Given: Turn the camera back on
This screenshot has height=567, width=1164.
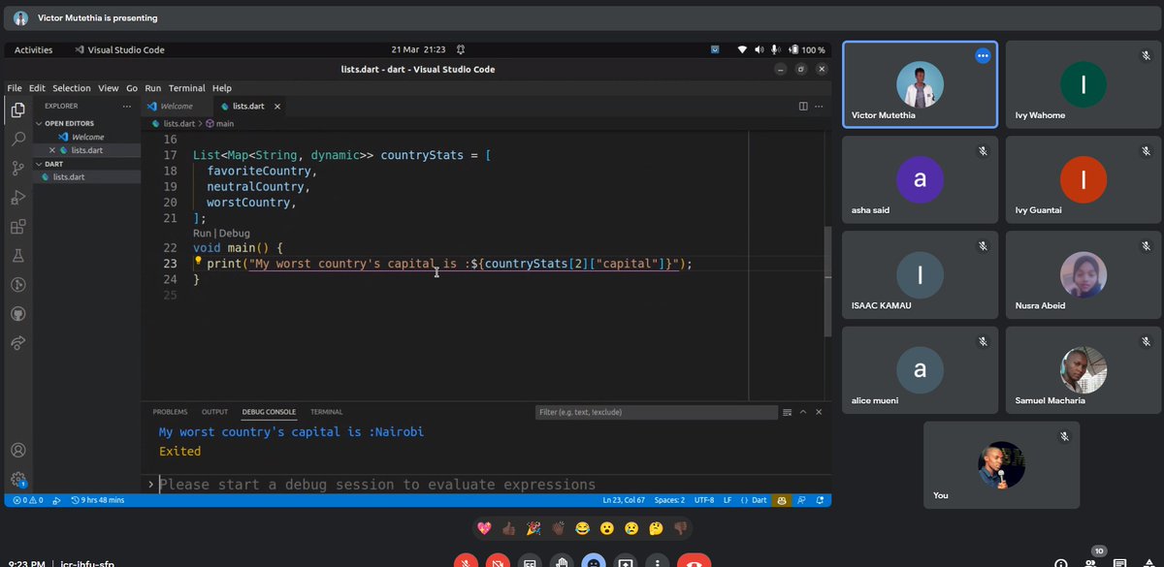Looking at the screenshot, I should 497,560.
